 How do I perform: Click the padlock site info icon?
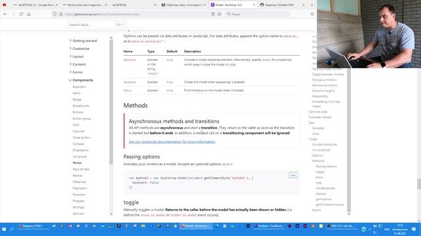tap(61, 14)
